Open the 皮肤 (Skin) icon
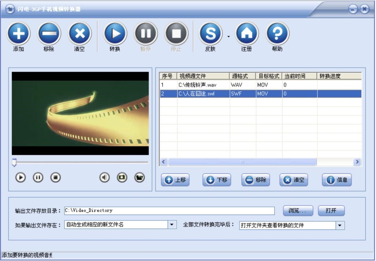Screen dimensions: 376x261 tap(211, 34)
